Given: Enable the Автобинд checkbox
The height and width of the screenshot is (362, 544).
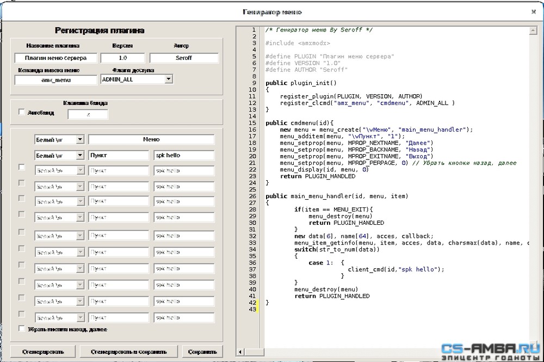Looking at the screenshot, I should point(22,112).
